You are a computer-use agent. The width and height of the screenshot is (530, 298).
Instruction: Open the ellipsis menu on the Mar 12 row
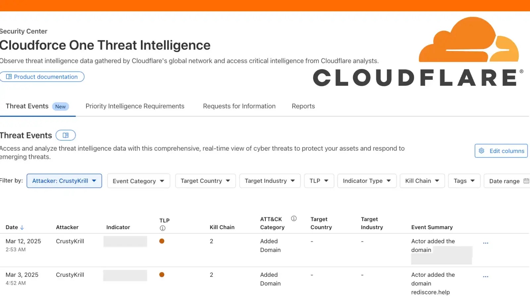[x=486, y=242]
